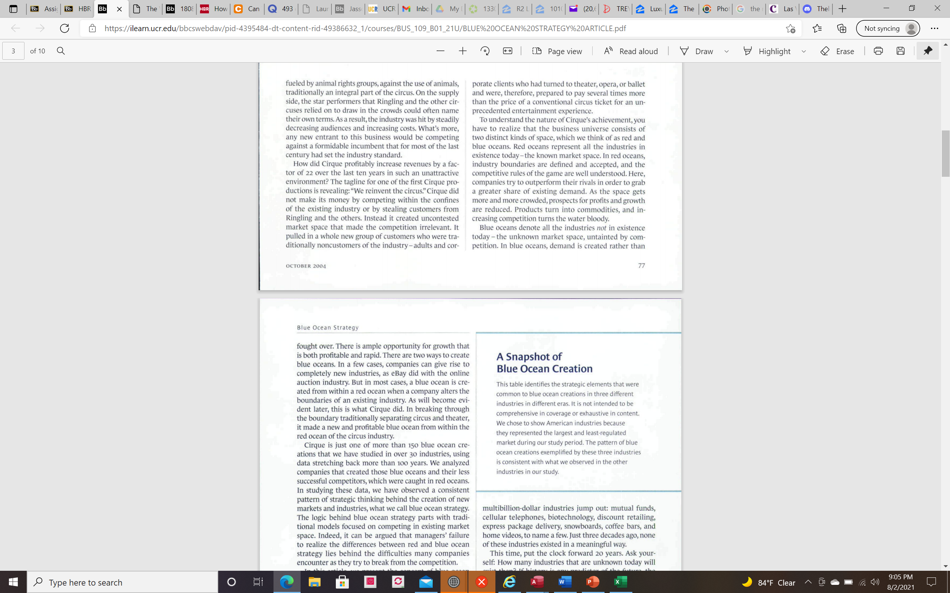Open the volume control in system tray
Image resolution: width=950 pixels, height=593 pixels.
coord(875,582)
